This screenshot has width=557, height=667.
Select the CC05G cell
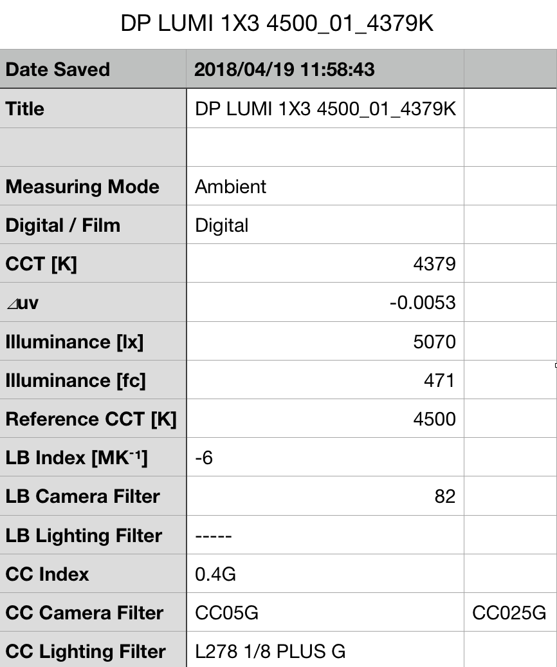click(226, 613)
